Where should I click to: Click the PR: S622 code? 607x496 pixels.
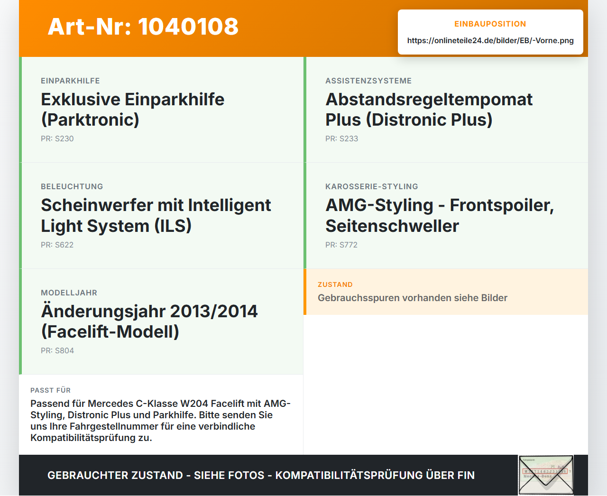click(57, 245)
